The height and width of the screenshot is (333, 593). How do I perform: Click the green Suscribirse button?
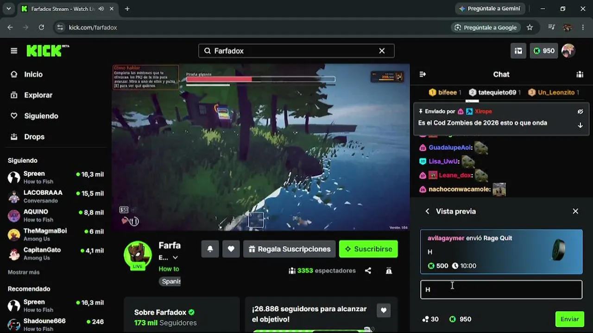coord(368,249)
